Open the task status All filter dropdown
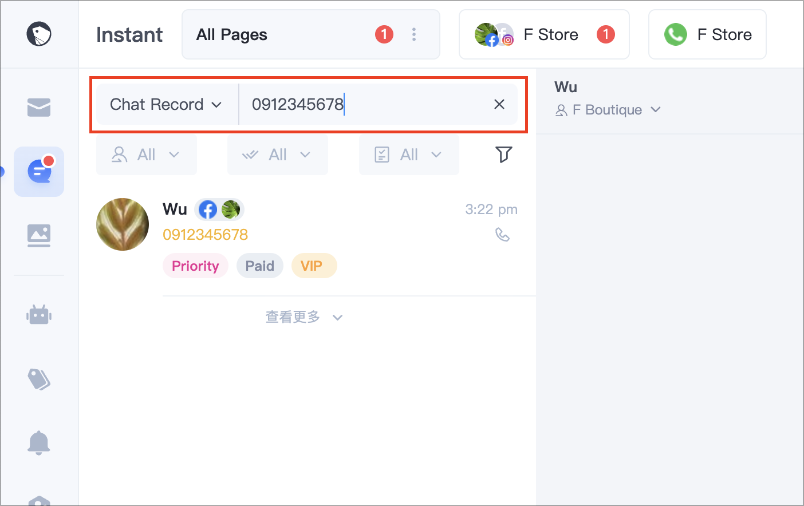 click(409, 155)
